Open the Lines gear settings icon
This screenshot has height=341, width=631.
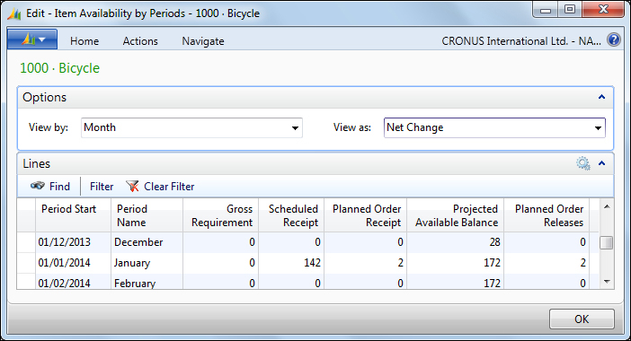coord(582,163)
